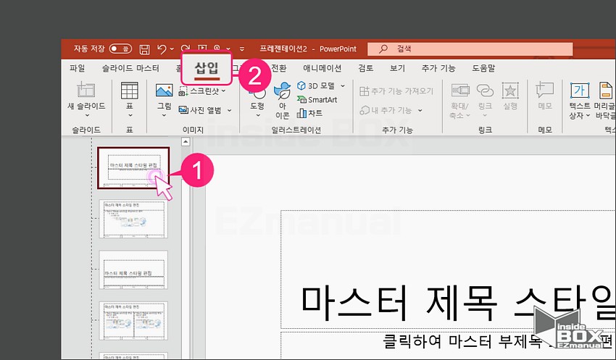The width and height of the screenshot is (616, 360).
Task: Click the 차트 (Chart) icon
Action: coord(301,113)
